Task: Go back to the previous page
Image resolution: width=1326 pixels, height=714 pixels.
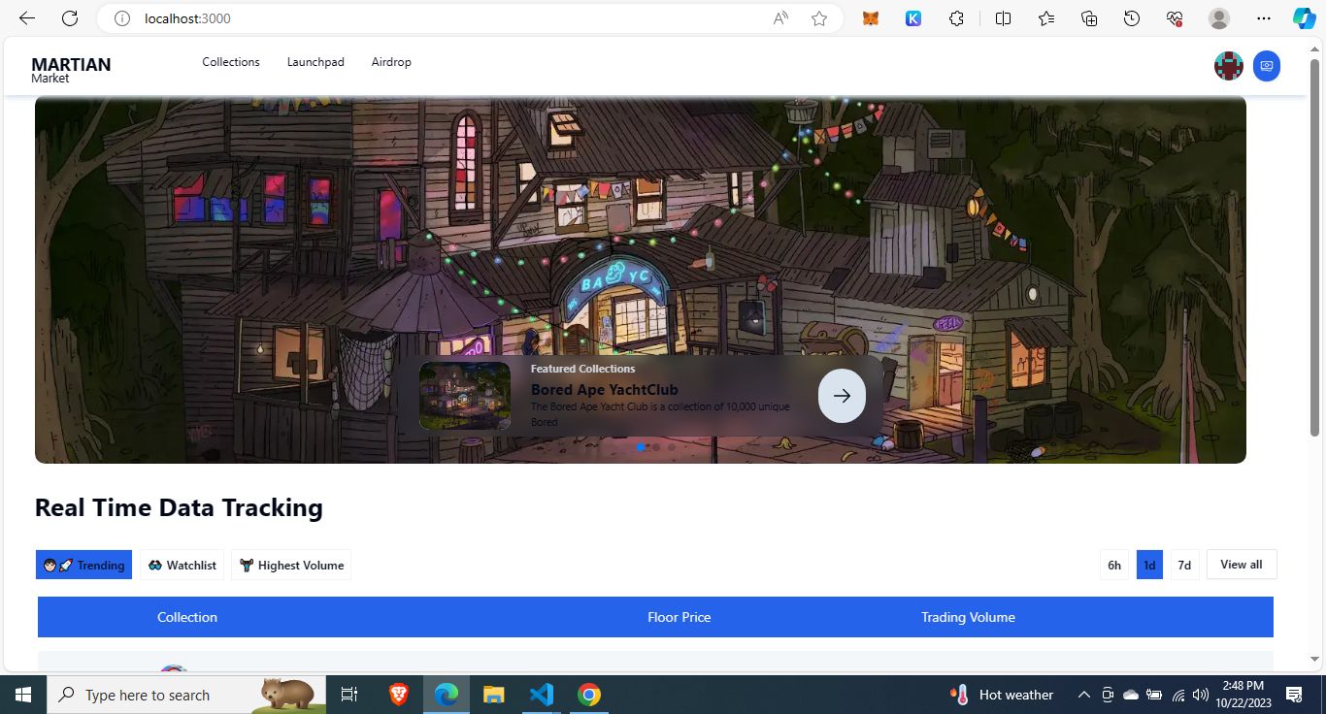Action: (x=27, y=18)
